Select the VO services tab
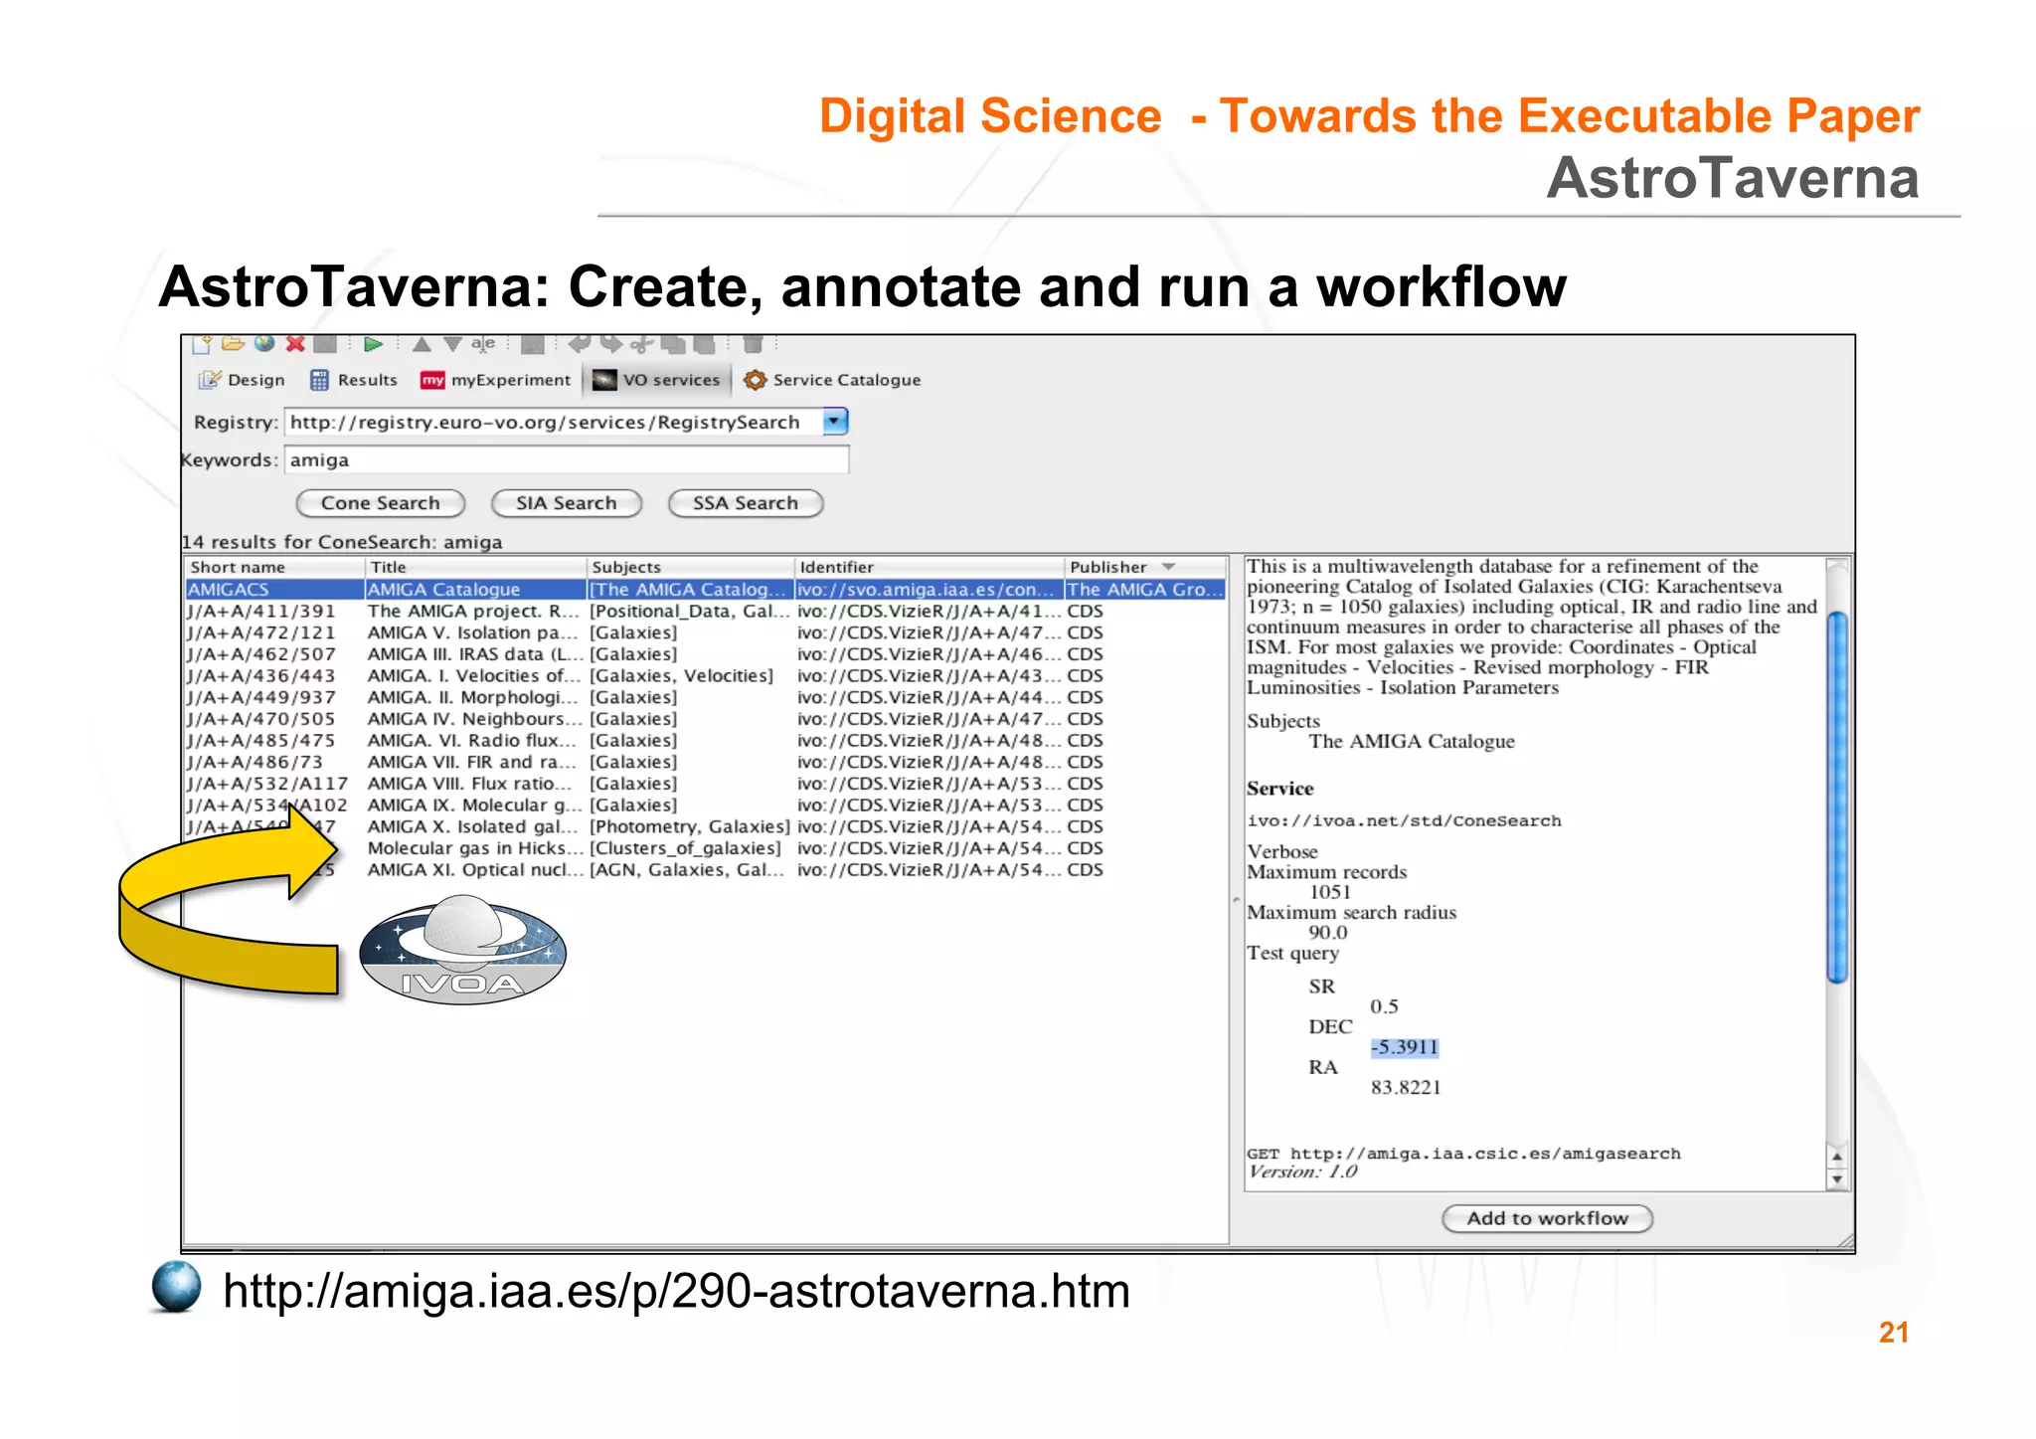This screenshot has width=2036, height=1439. [657, 380]
